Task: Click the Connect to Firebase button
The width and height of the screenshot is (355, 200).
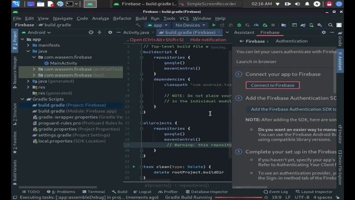Action: [x=272, y=85]
